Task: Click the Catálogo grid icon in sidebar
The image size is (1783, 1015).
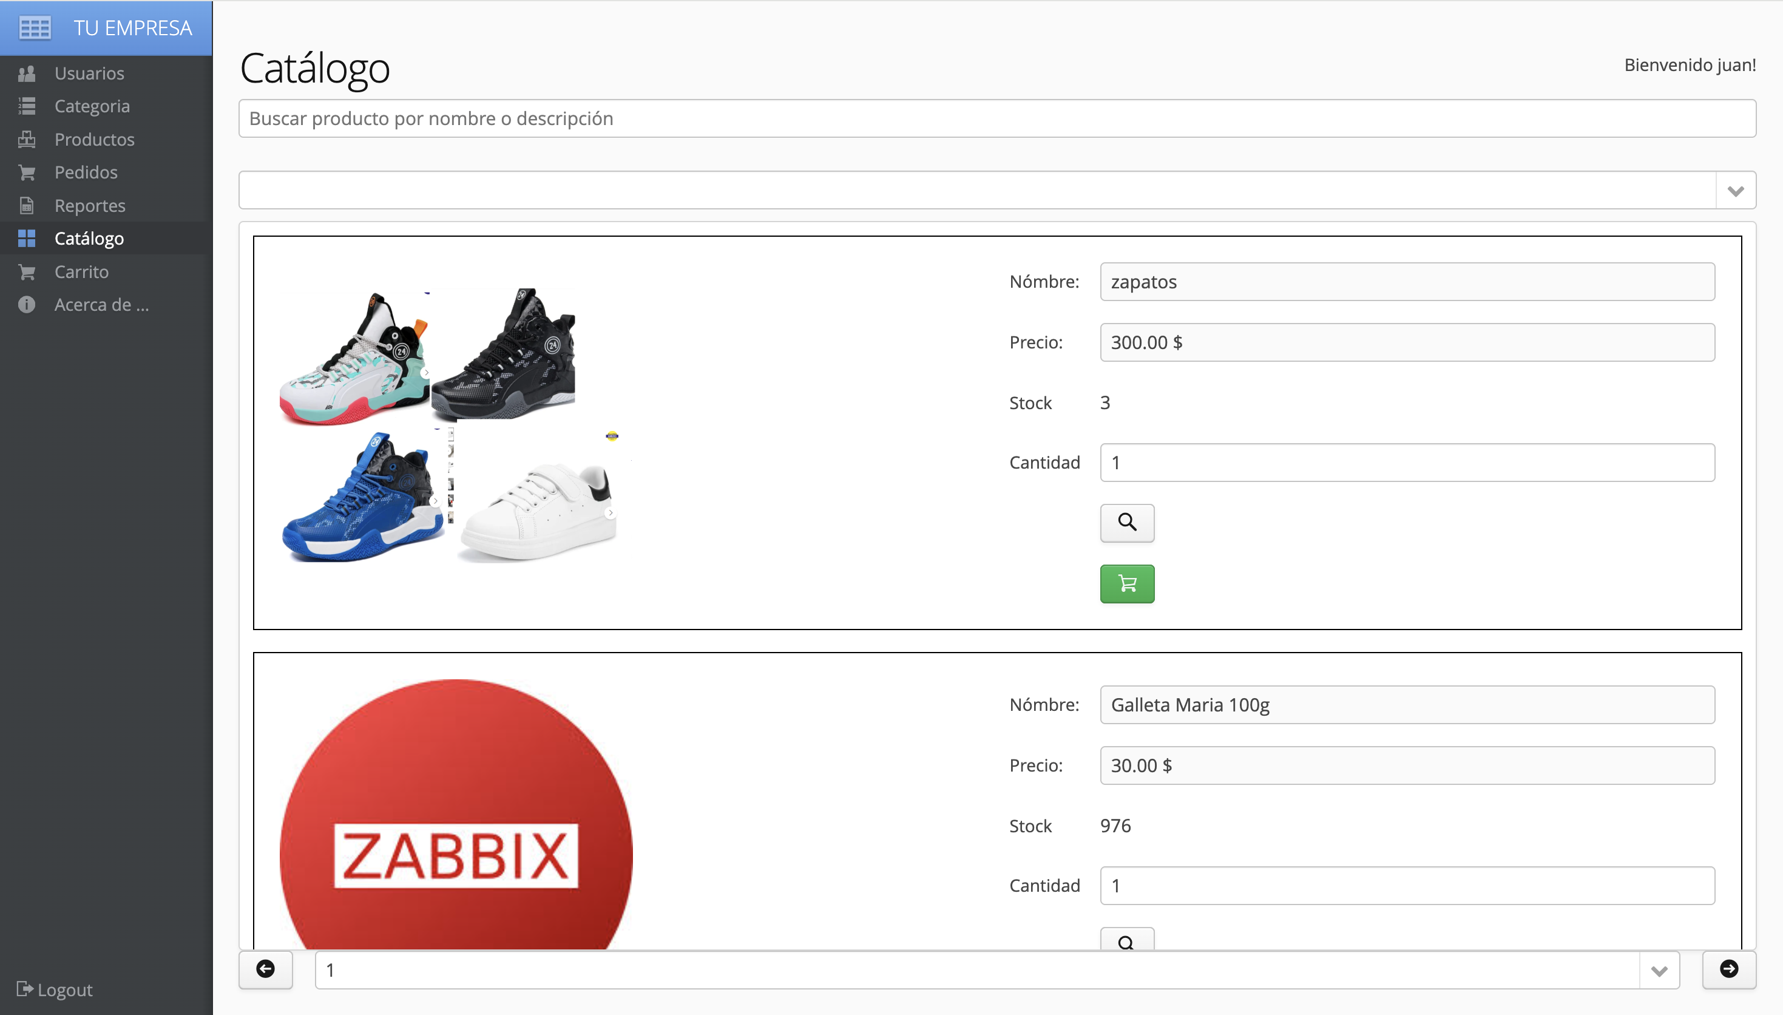Action: [27, 239]
